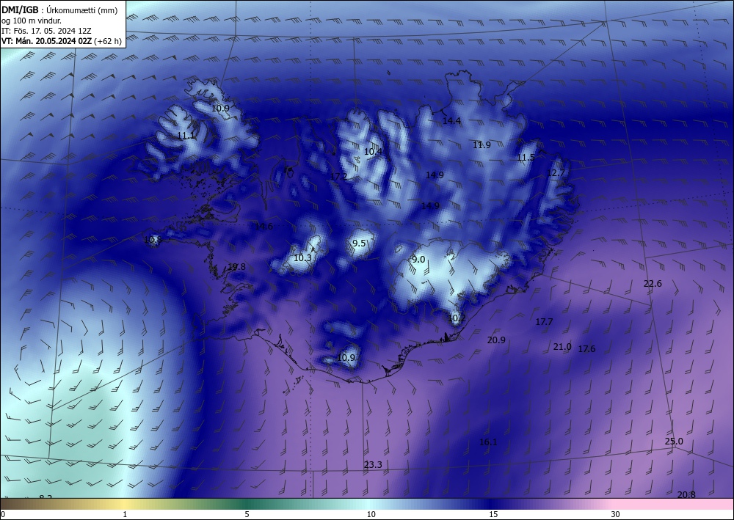Click the valid time 'VT: Mán. 20.05.2024 02Z'
This screenshot has height=520, width=734.
tap(47, 41)
